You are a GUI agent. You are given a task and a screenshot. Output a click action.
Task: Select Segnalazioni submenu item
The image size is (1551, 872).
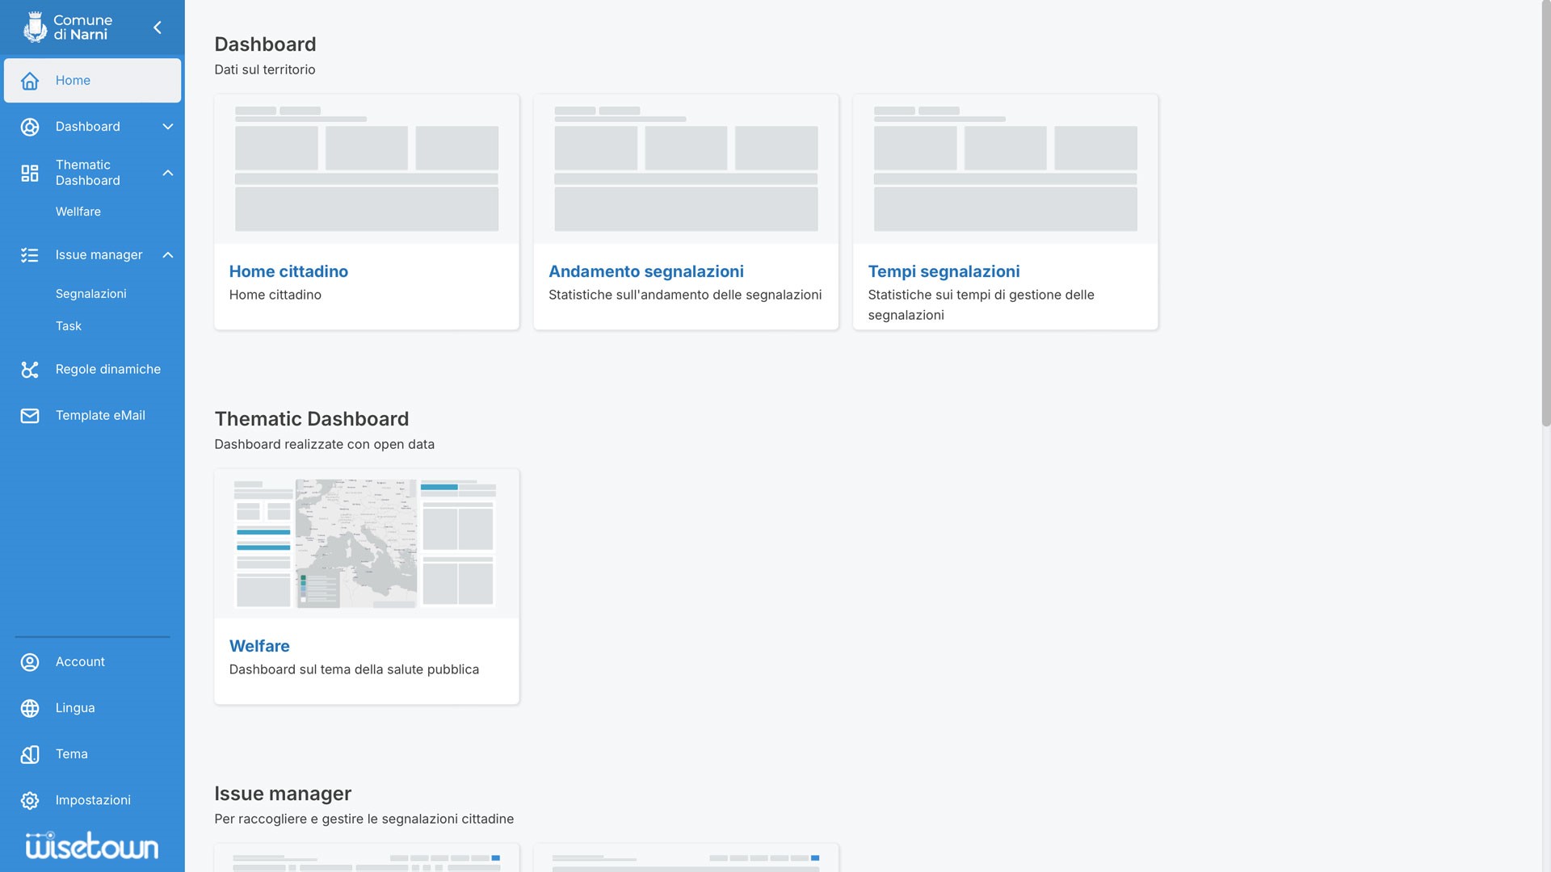tap(91, 294)
